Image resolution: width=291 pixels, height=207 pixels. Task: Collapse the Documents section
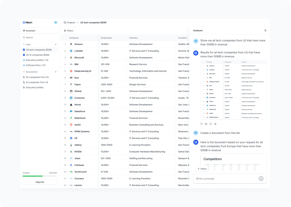[24, 72]
